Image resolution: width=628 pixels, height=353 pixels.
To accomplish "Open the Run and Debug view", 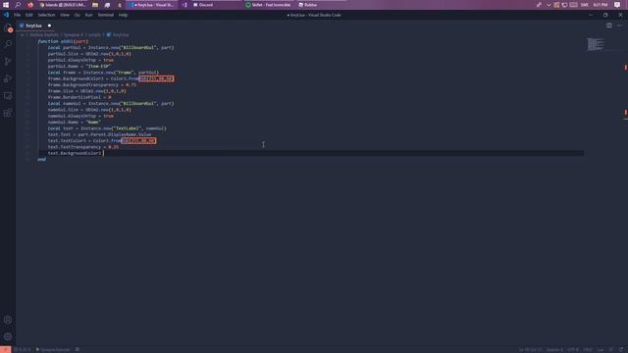I will click(x=8, y=78).
